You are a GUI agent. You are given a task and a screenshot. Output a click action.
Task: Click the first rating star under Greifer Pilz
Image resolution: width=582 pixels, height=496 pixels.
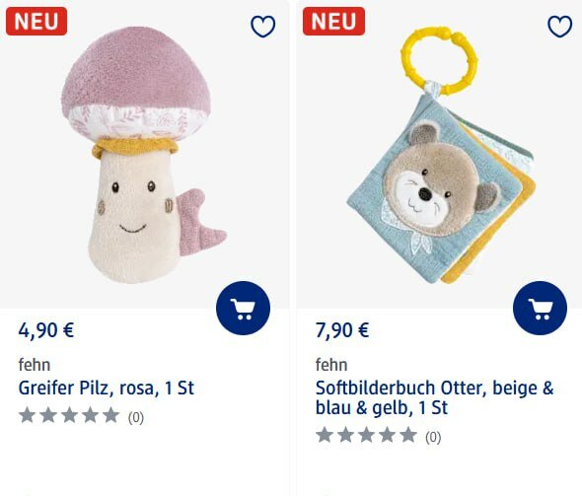click(x=27, y=415)
